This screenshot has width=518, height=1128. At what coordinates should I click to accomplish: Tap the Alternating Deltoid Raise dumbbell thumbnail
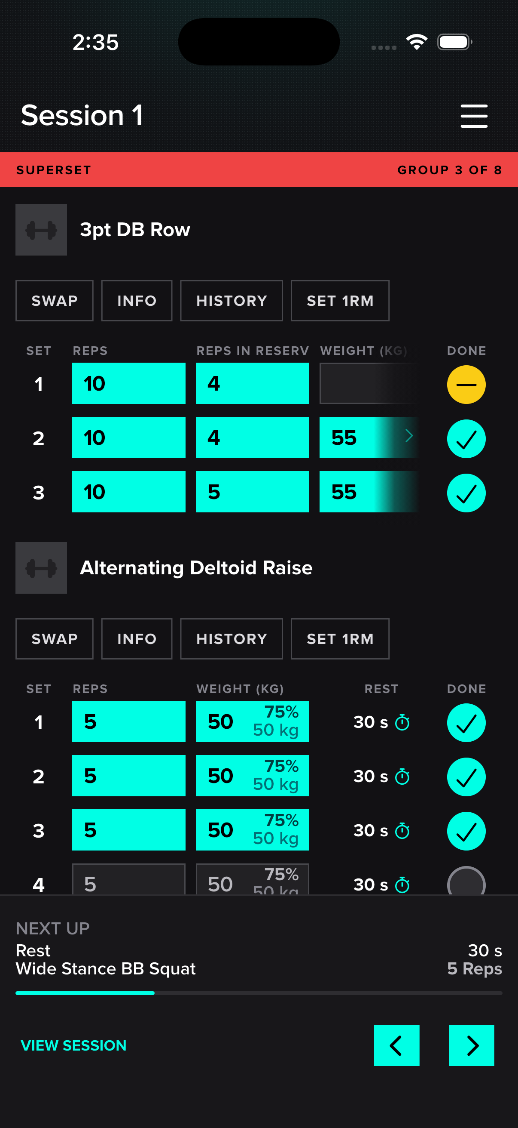(x=41, y=568)
